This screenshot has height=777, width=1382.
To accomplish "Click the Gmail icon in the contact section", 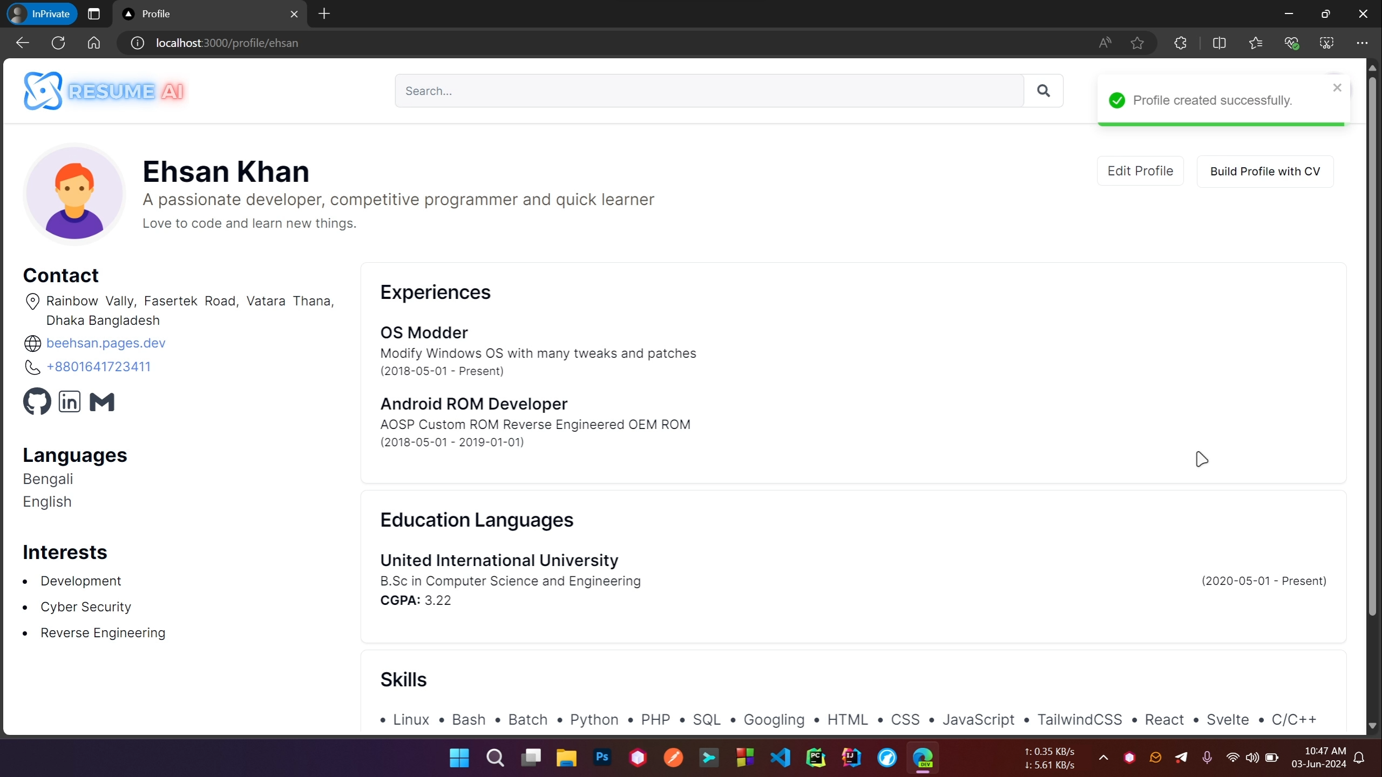I will click(101, 401).
